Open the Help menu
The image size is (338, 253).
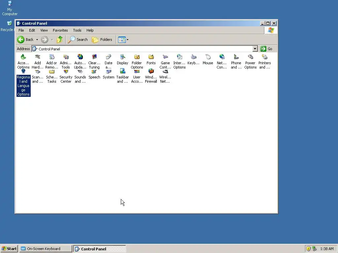click(x=90, y=30)
